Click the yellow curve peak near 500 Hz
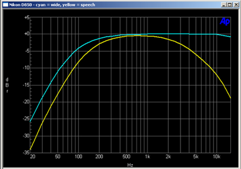This screenshot has height=169, width=241. (x=126, y=37)
